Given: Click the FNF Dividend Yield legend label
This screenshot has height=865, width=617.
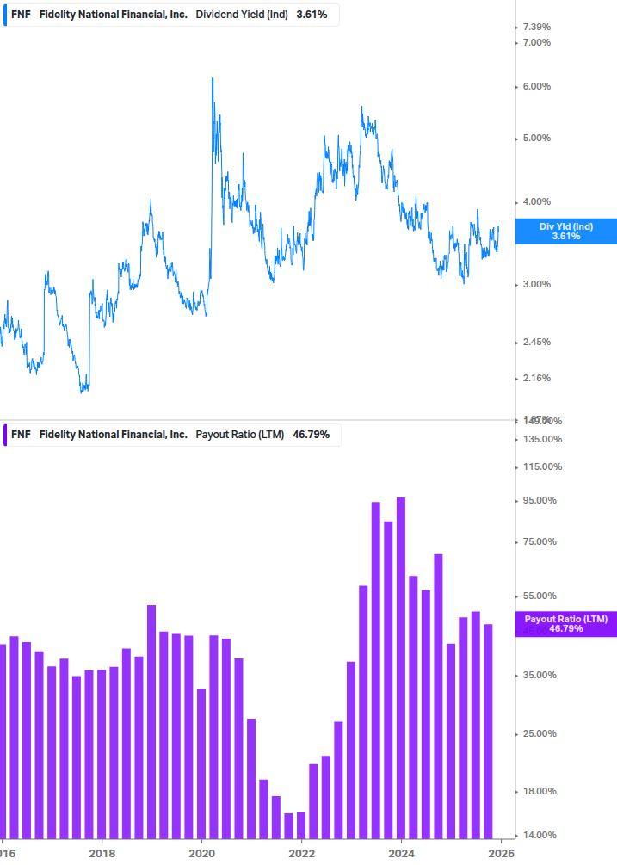Looking at the screenshot, I should 171,15.
